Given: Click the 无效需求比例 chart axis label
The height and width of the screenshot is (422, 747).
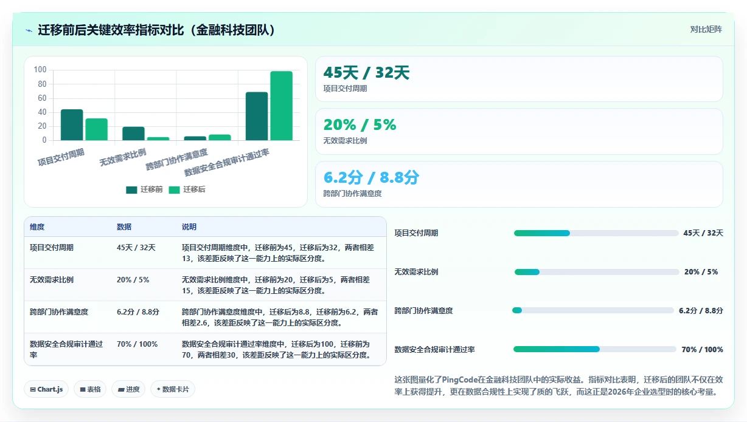Looking at the screenshot, I should [123, 157].
